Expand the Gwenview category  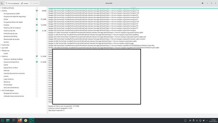[1, 45]
